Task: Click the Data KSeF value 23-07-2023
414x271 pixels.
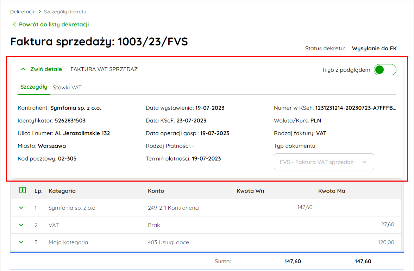Action: (191, 121)
